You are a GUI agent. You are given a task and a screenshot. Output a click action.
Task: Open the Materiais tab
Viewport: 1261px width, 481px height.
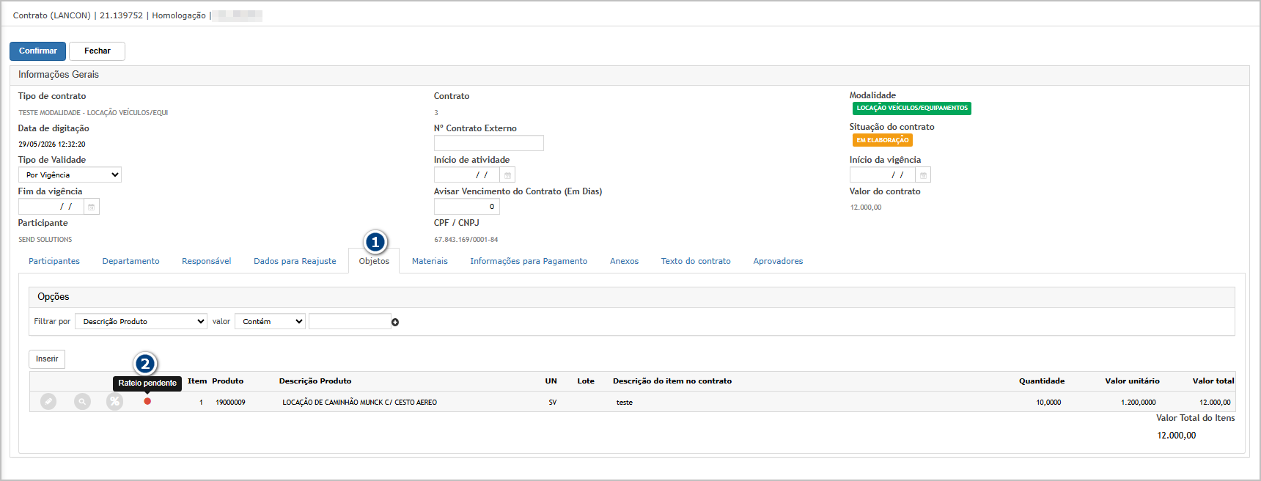[x=430, y=261]
